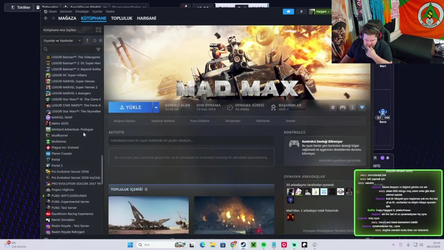Open the Arkadaşlar menu
The image size is (444, 250).
(82, 11)
